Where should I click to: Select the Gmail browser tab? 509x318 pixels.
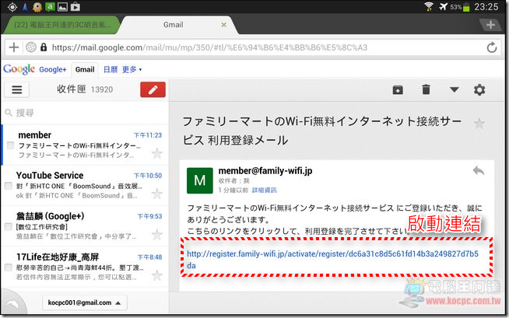(174, 25)
